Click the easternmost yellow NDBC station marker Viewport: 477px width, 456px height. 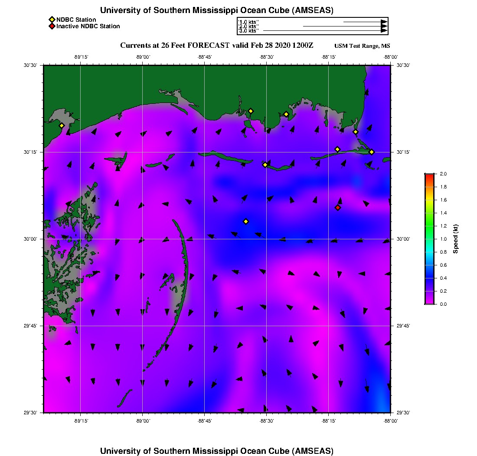[x=372, y=152]
